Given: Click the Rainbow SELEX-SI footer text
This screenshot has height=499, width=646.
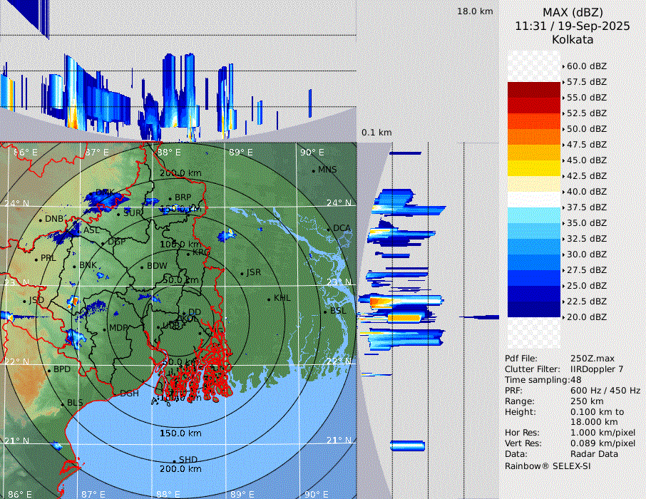Looking at the screenshot, I should tap(548, 465).
